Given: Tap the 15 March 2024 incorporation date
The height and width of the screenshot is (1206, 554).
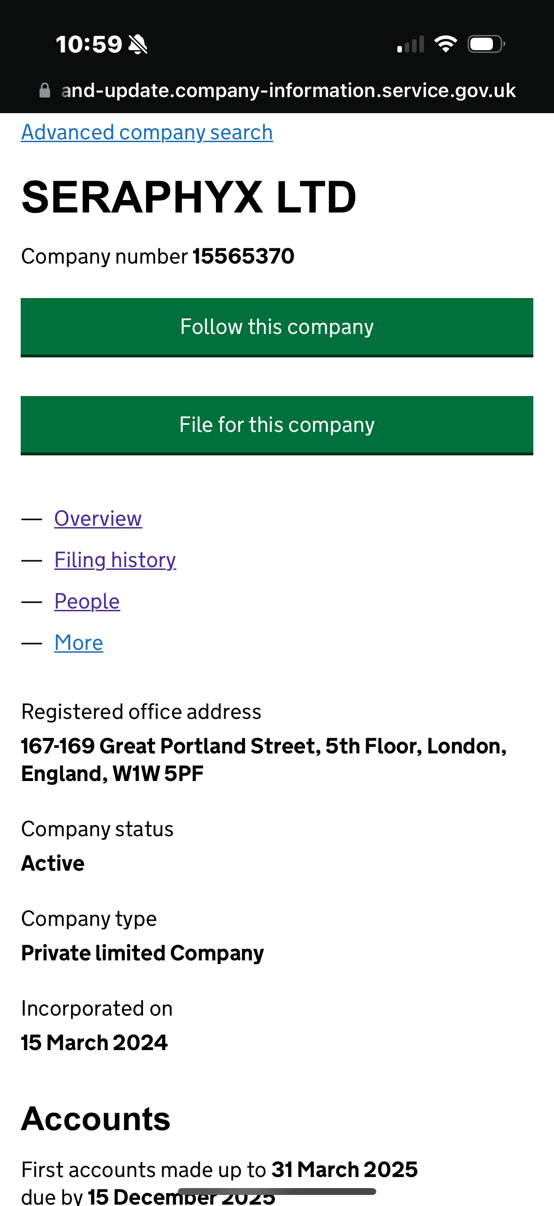Looking at the screenshot, I should 95,1043.
